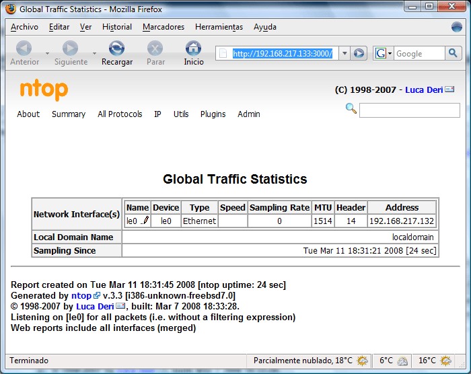Click the weather forecast status bar item

click(x=304, y=361)
